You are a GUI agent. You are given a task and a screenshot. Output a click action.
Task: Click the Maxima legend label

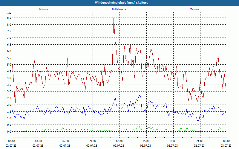click(x=194, y=9)
